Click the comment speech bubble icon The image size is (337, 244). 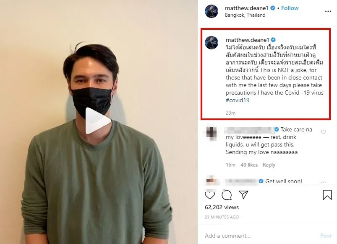pos(227,195)
